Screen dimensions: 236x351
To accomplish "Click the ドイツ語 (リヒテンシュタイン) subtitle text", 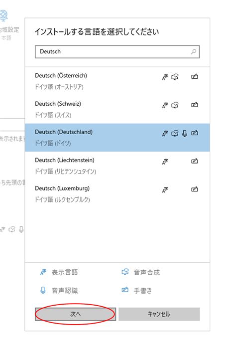I will click(x=66, y=172).
